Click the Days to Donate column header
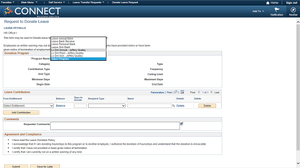 78,98
